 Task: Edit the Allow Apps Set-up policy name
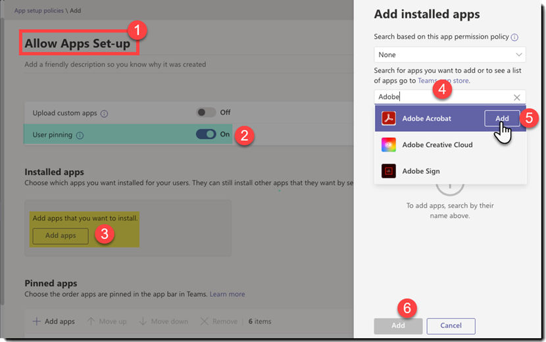click(x=78, y=43)
